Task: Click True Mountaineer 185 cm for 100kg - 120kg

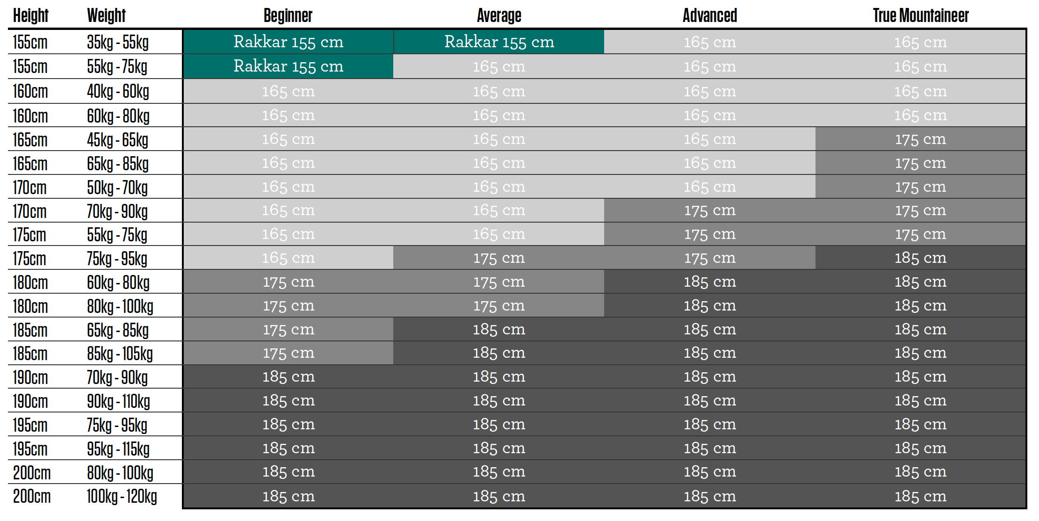Action: 921,496
